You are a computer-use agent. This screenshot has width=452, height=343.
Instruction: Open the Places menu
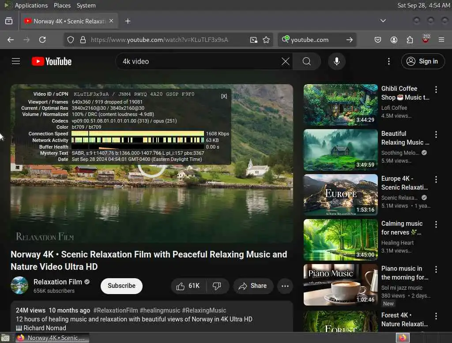point(62,5)
